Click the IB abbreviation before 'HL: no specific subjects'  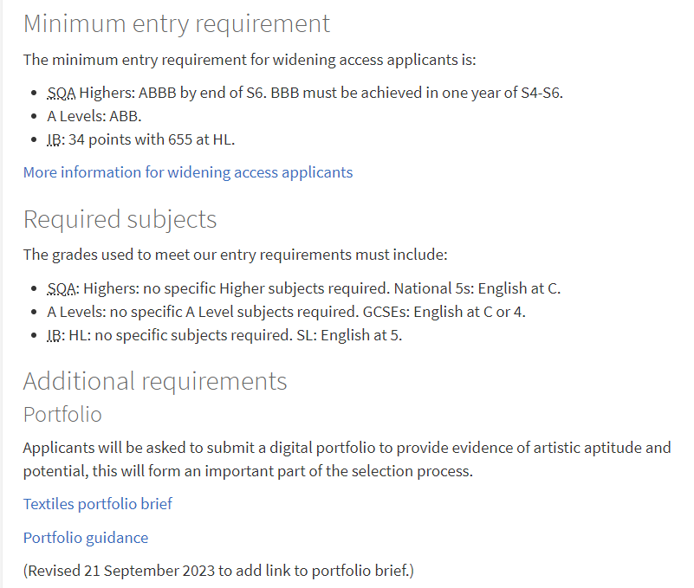click(55, 335)
